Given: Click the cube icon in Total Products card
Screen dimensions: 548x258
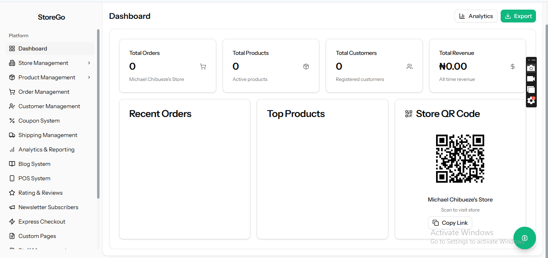Looking at the screenshot, I should point(306,67).
